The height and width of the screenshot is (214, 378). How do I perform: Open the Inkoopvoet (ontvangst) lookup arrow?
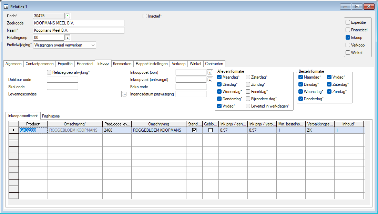tap(210, 80)
